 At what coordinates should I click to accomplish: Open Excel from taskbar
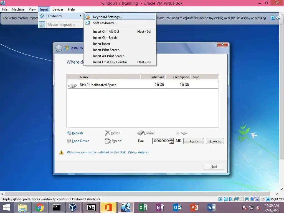pyautogui.click(x=143, y=207)
